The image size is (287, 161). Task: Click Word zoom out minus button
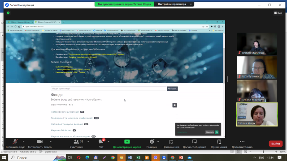pos(250,152)
